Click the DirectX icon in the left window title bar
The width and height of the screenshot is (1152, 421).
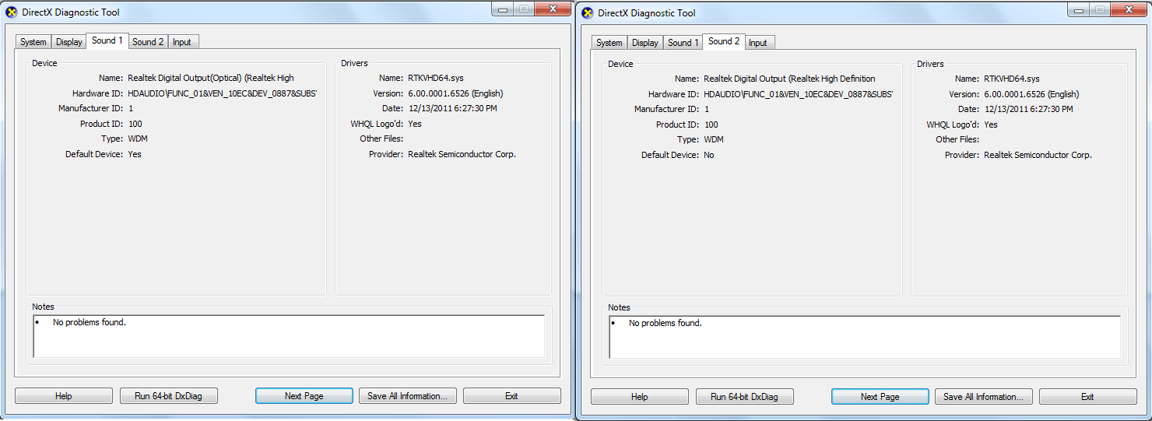(12, 12)
